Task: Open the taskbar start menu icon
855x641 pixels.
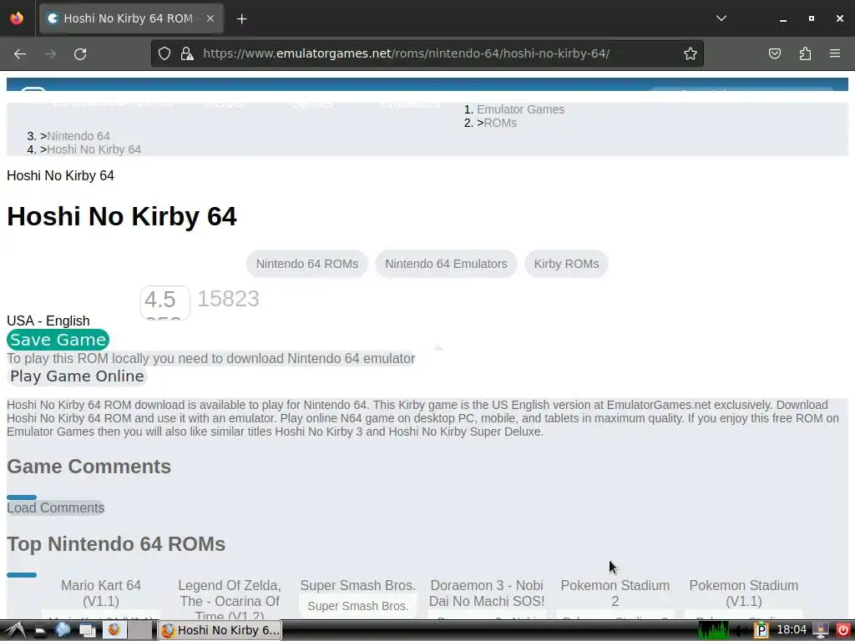Action: click(15, 630)
